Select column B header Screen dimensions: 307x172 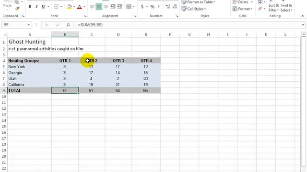tap(65, 34)
